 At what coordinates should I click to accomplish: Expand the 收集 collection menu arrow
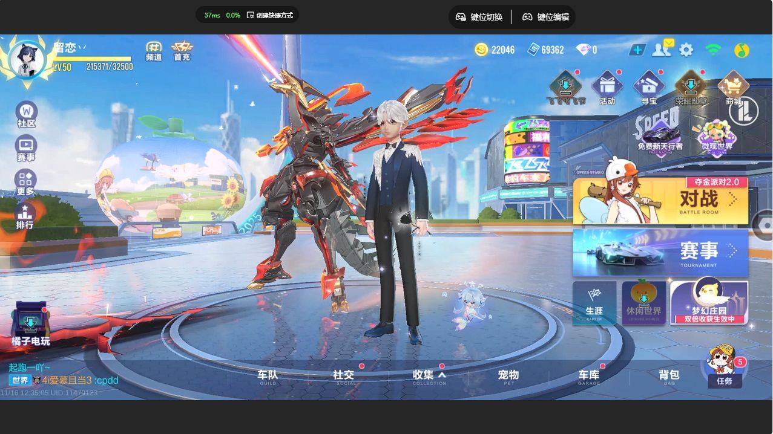(442, 375)
